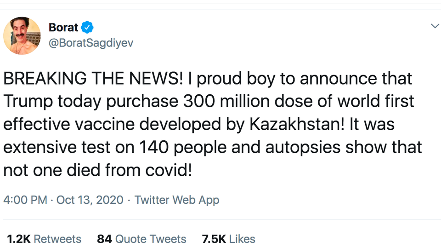Open the Oct 13, 2020 date link

(x=90, y=200)
